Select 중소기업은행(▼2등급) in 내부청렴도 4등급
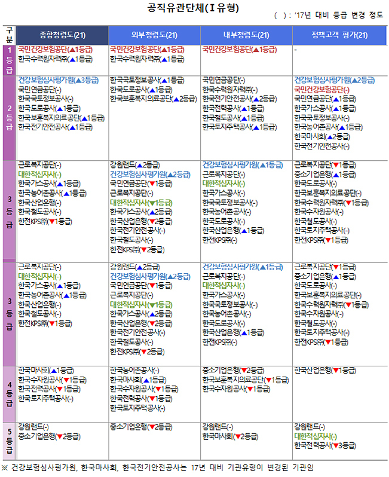389x477 pixels. (234, 371)
